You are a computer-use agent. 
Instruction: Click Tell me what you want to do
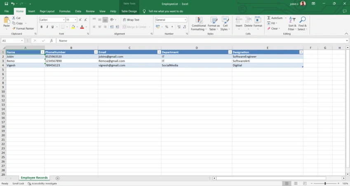click(x=166, y=11)
